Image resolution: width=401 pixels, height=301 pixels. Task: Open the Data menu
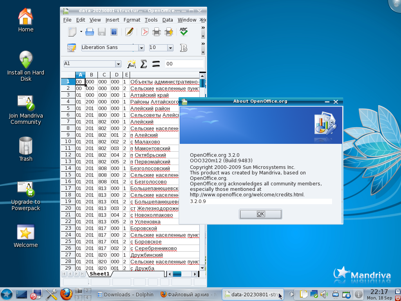[x=168, y=20]
